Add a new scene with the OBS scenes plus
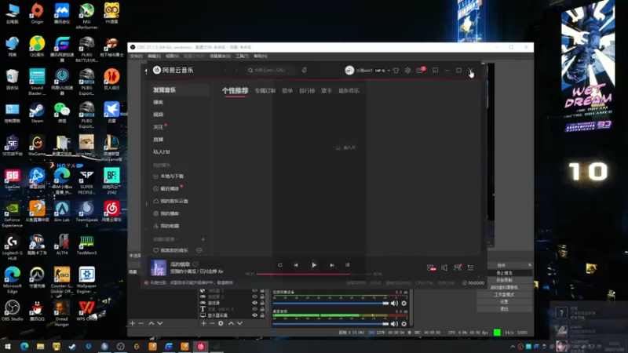This screenshot has width=628, height=353. (x=133, y=323)
